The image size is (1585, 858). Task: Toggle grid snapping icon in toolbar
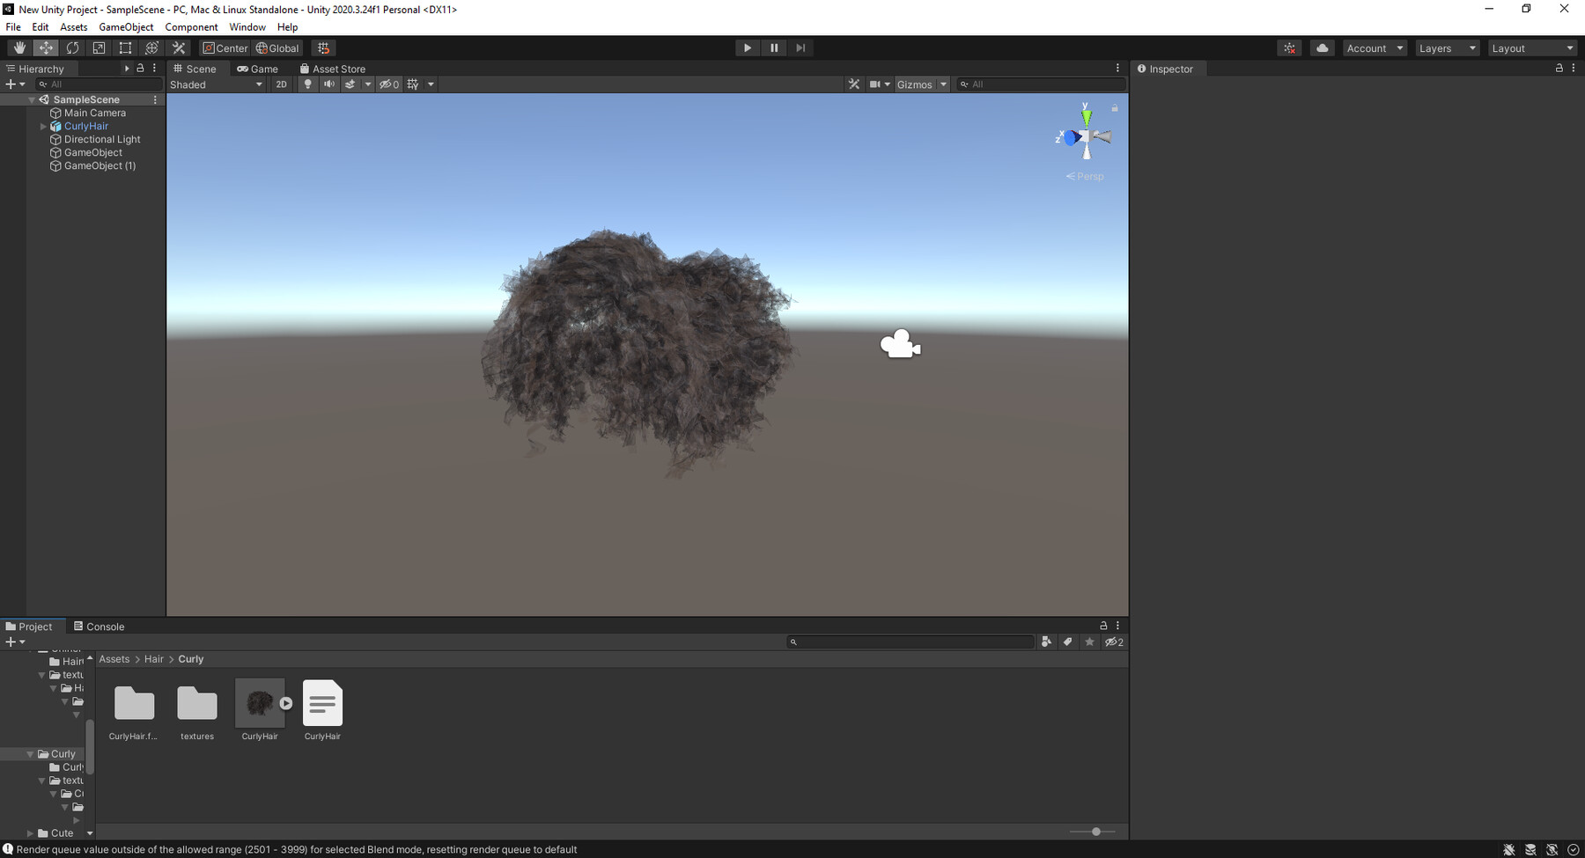pos(323,48)
